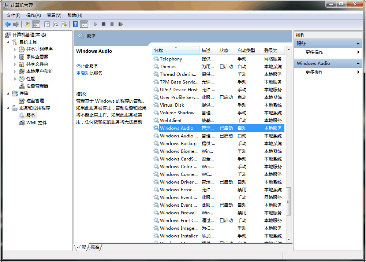Screen dimensions: 366x262
Task: Click the Refresh toolbar icon
Action: [x=56, y=24]
